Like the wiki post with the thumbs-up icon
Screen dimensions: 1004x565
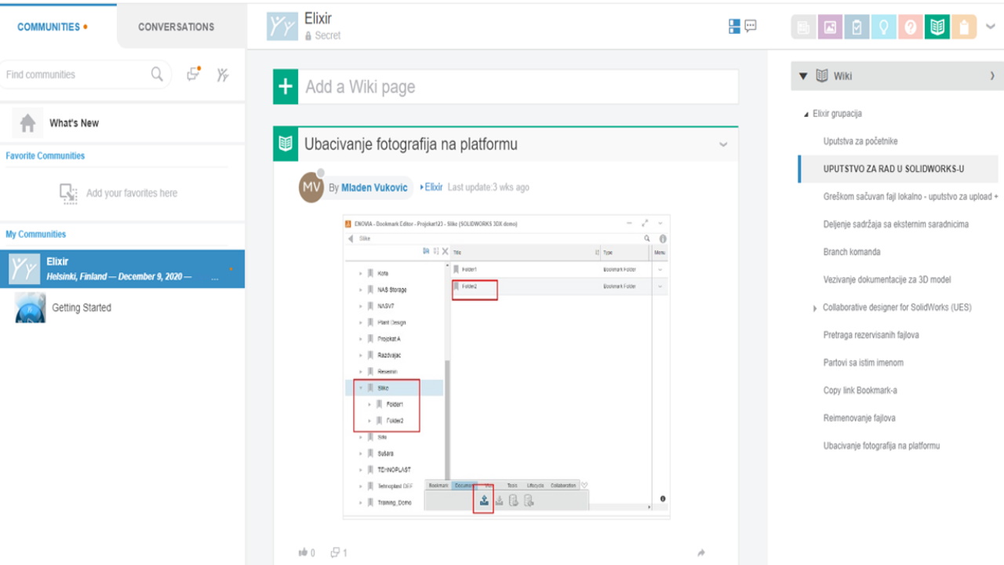(303, 552)
